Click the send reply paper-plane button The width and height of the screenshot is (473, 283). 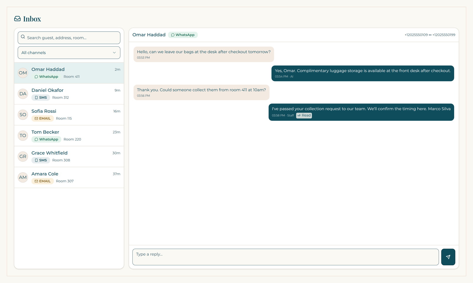pos(448,257)
